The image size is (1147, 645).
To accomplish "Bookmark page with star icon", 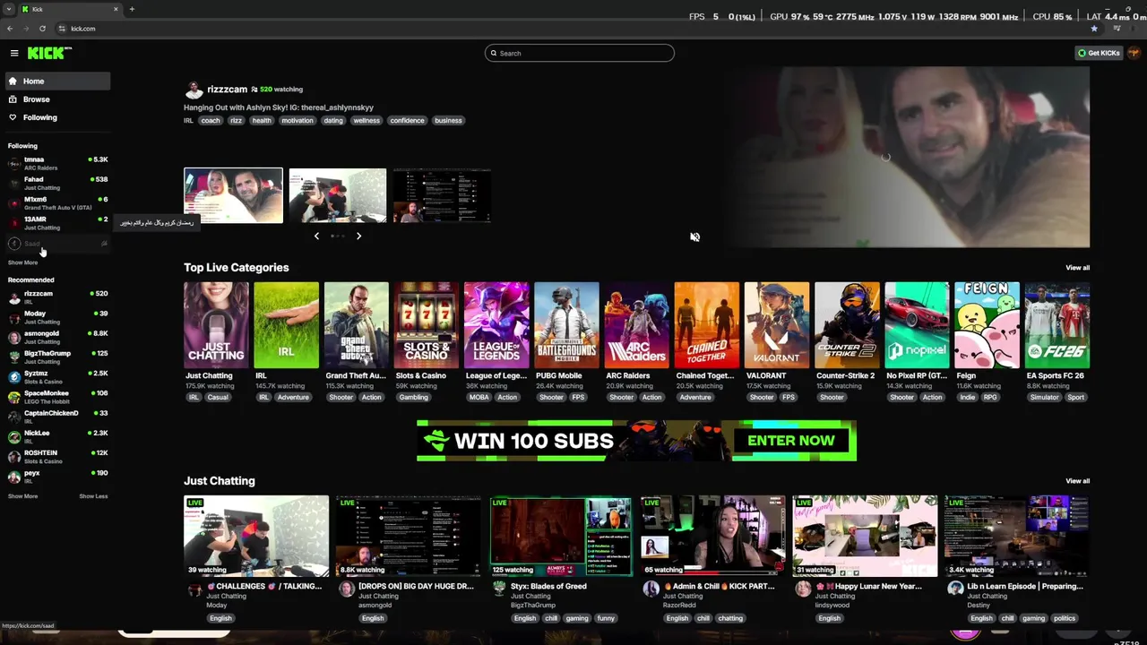I will [x=1094, y=29].
